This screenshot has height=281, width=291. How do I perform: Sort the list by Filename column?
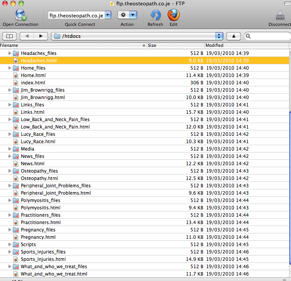[x=73, y=45]
